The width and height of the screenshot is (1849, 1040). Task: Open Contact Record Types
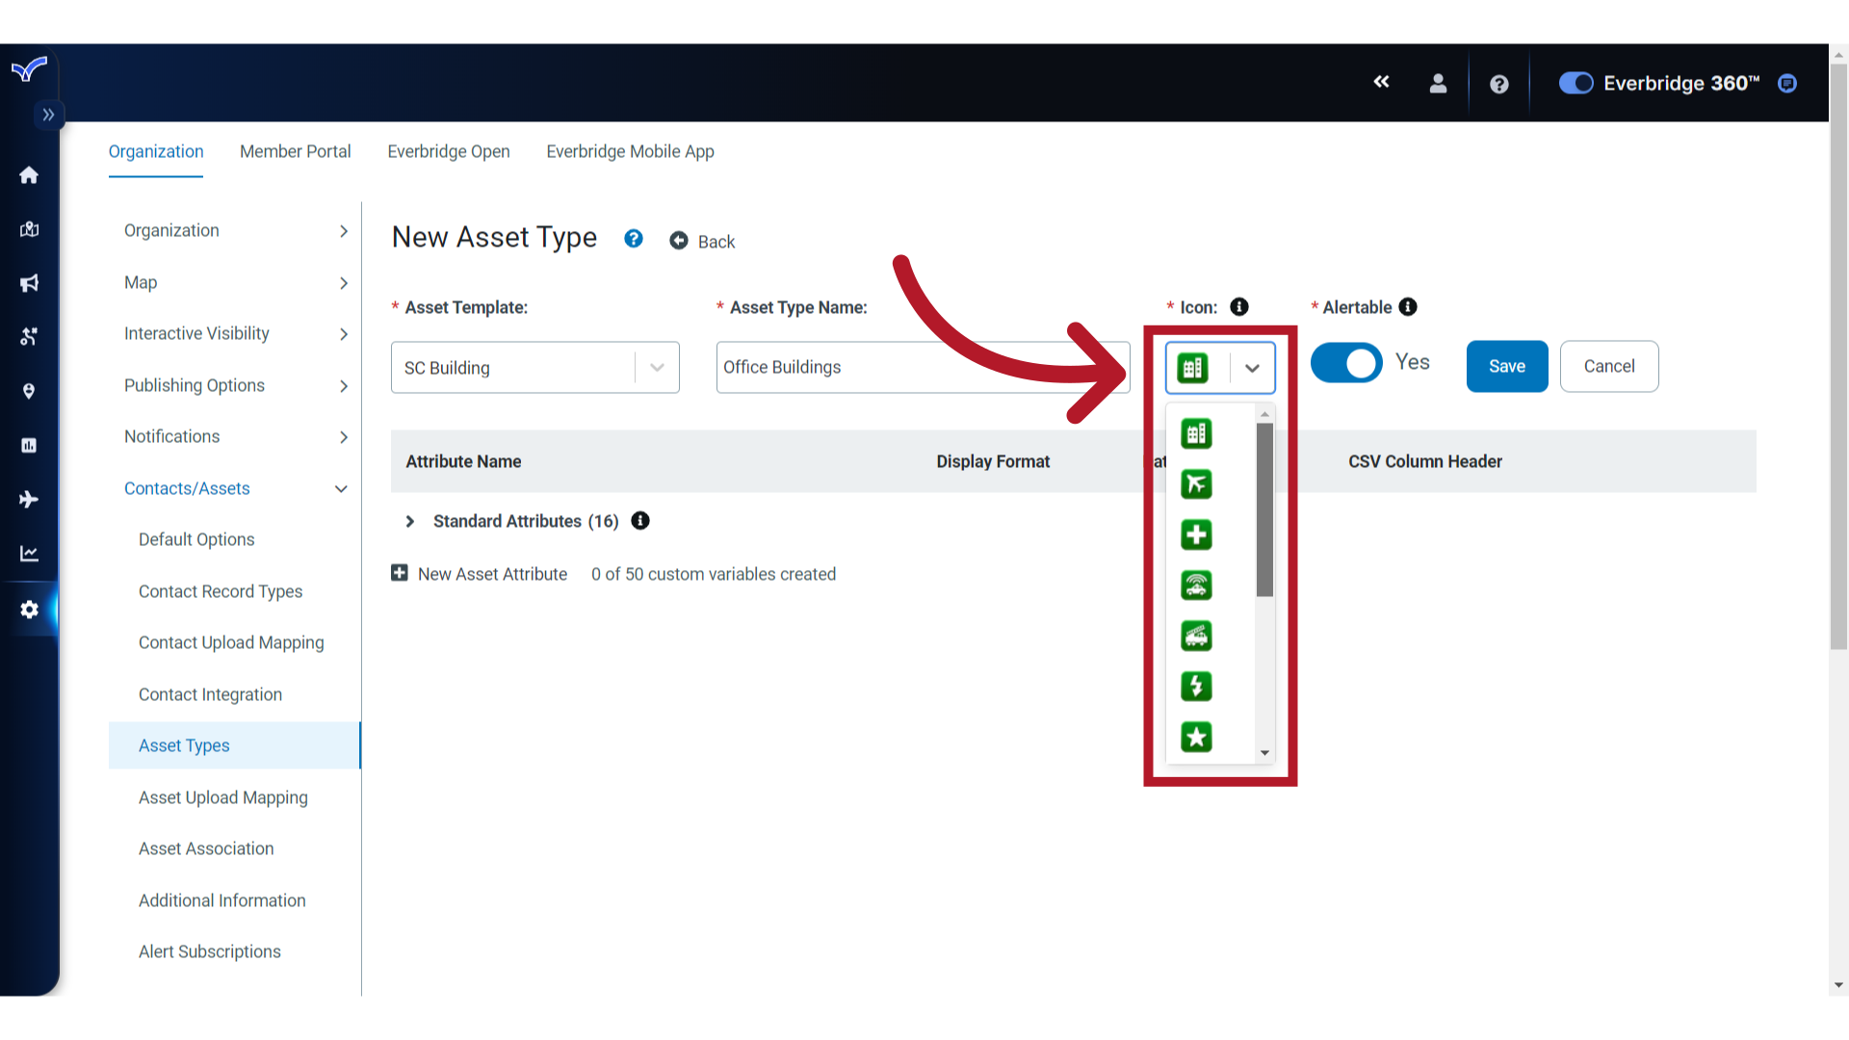tap(221, 591)
